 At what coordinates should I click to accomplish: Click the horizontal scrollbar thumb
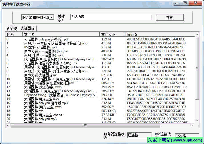point(85,125)
